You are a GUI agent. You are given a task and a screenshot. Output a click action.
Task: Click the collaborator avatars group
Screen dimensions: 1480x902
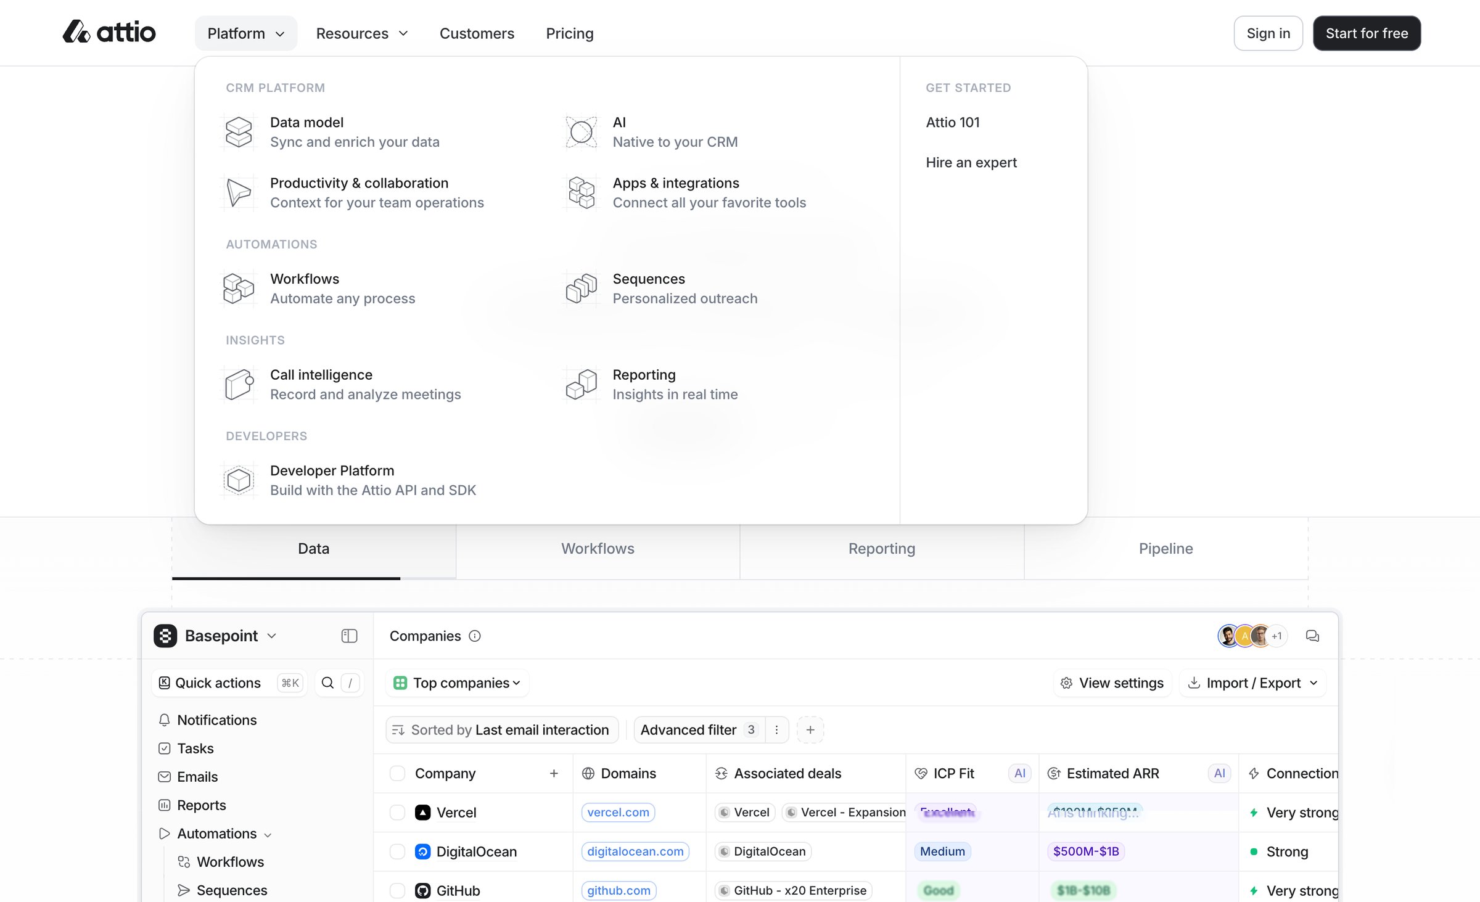pyautogui.click(x=1252, y=636)
